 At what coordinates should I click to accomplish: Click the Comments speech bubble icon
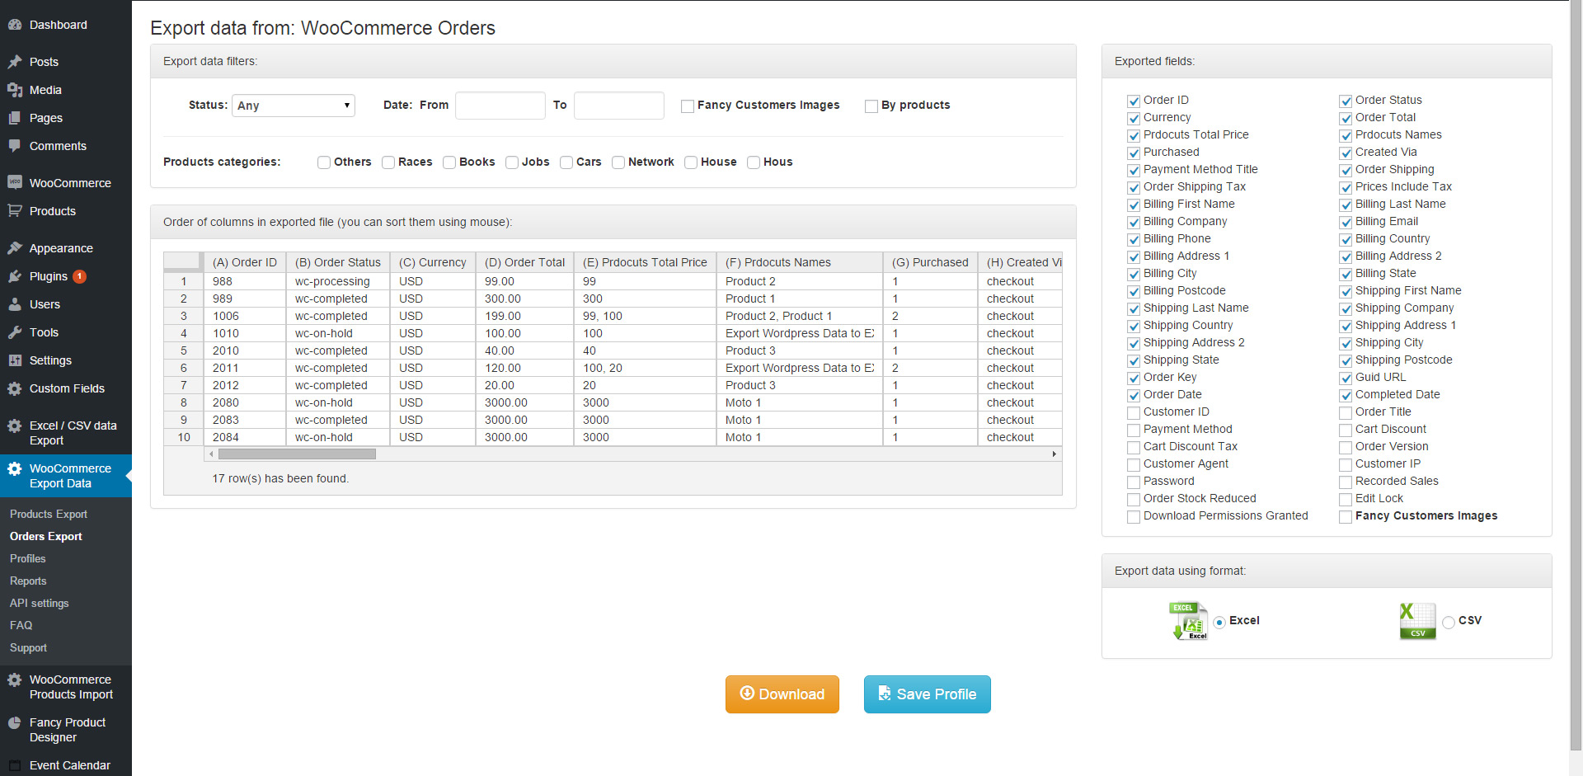tap(15, 146)
